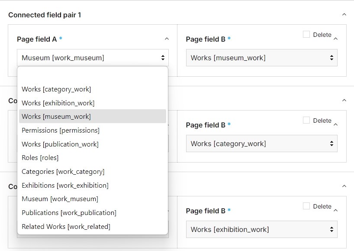Viewport: 354px width, 251px height.
Task: Select the Roles [roles] option
Action: coord(40,157)
